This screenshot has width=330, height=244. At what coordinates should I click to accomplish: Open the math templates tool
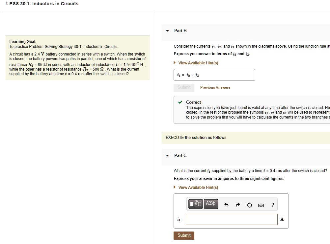click(195, 204)
